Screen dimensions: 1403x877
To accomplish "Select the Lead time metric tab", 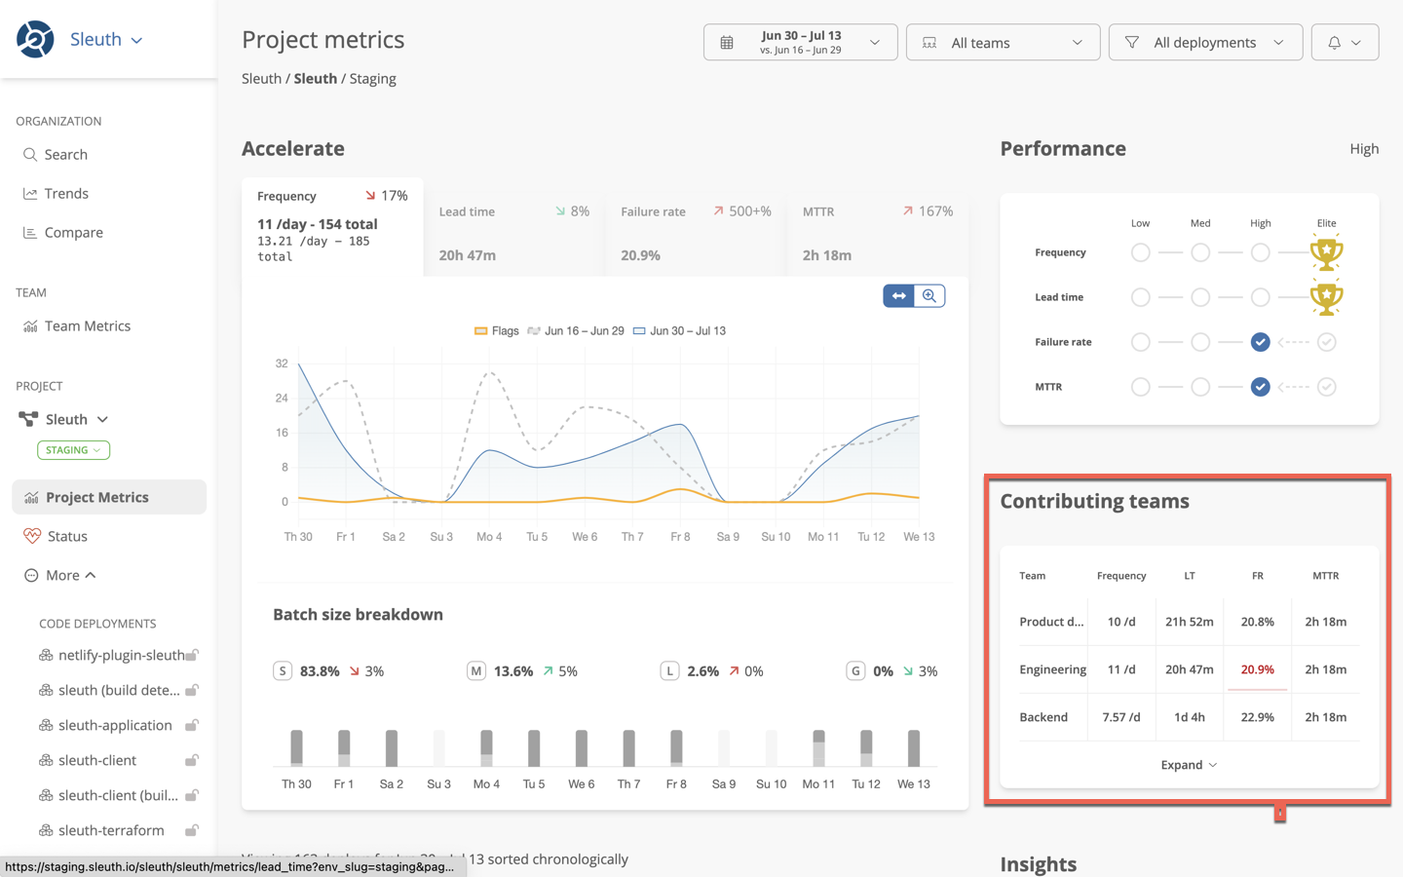I will tap(513, 233).
